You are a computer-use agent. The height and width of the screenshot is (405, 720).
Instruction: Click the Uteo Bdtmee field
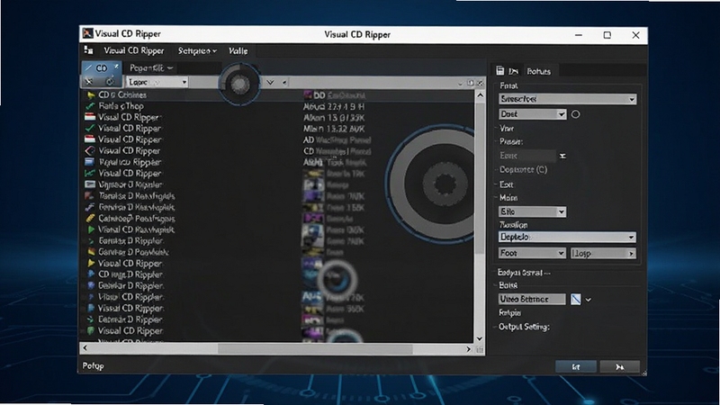(532, 300)
